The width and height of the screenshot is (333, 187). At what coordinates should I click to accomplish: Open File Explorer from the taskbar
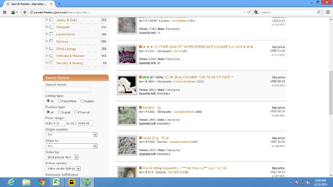26,182
